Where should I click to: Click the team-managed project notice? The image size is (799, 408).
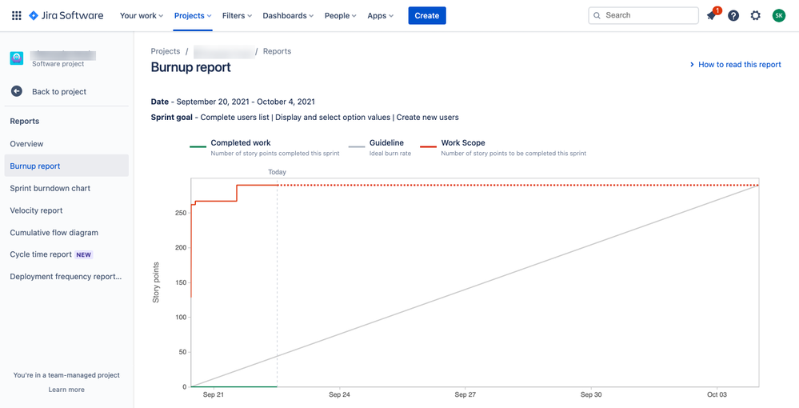(66, 375)
